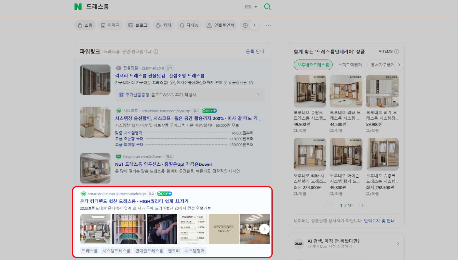This screenshot has width=458, height=260.
Task: Click the green Naver N logo
Action: coord(78,7)
